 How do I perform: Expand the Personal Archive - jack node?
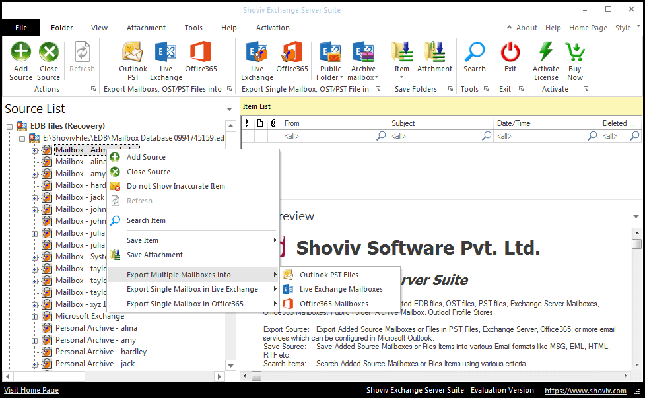point(34,365)
